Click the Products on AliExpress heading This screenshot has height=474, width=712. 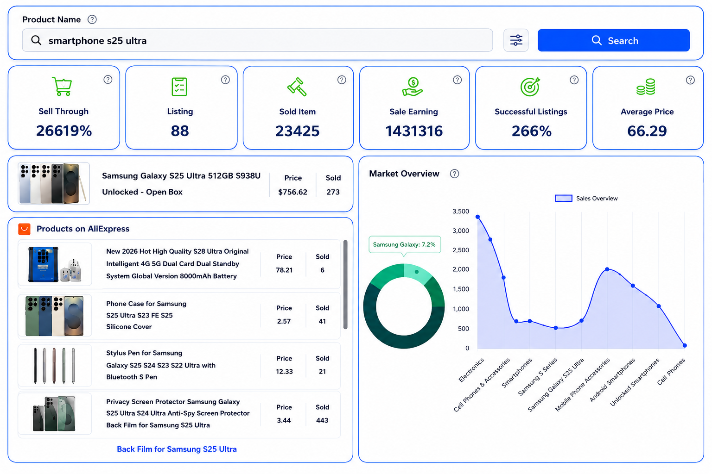83,229
